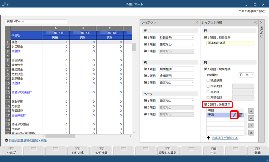The height and width of the screenshot is (162, 269).
Task: Toggle the 期間合計 checkbox
Action: 208,98
